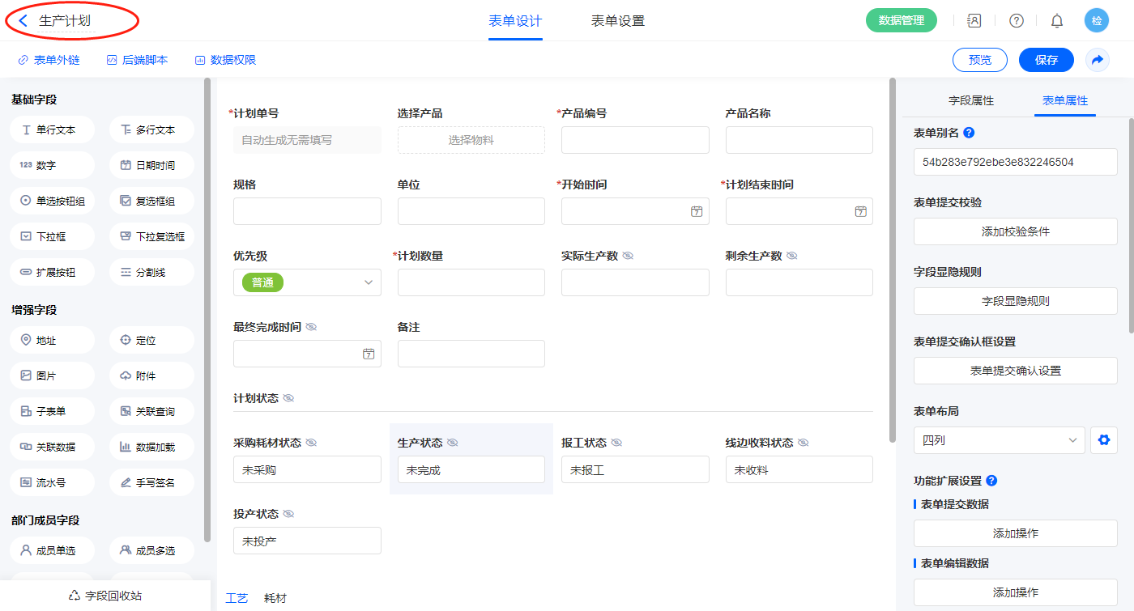Click the share arrow icon next to 保存
The width and height of the screenshot is (1134, 611).
click(x=1098, y=60)
